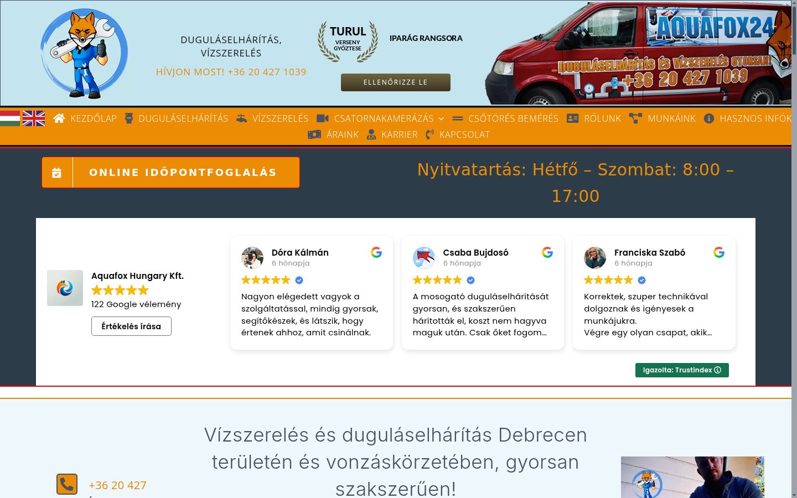This screenshot has height=498, width=797.
Task: Click the Online időpontfoglalás button
Action: pyautogui.click(x=170, y=173)
